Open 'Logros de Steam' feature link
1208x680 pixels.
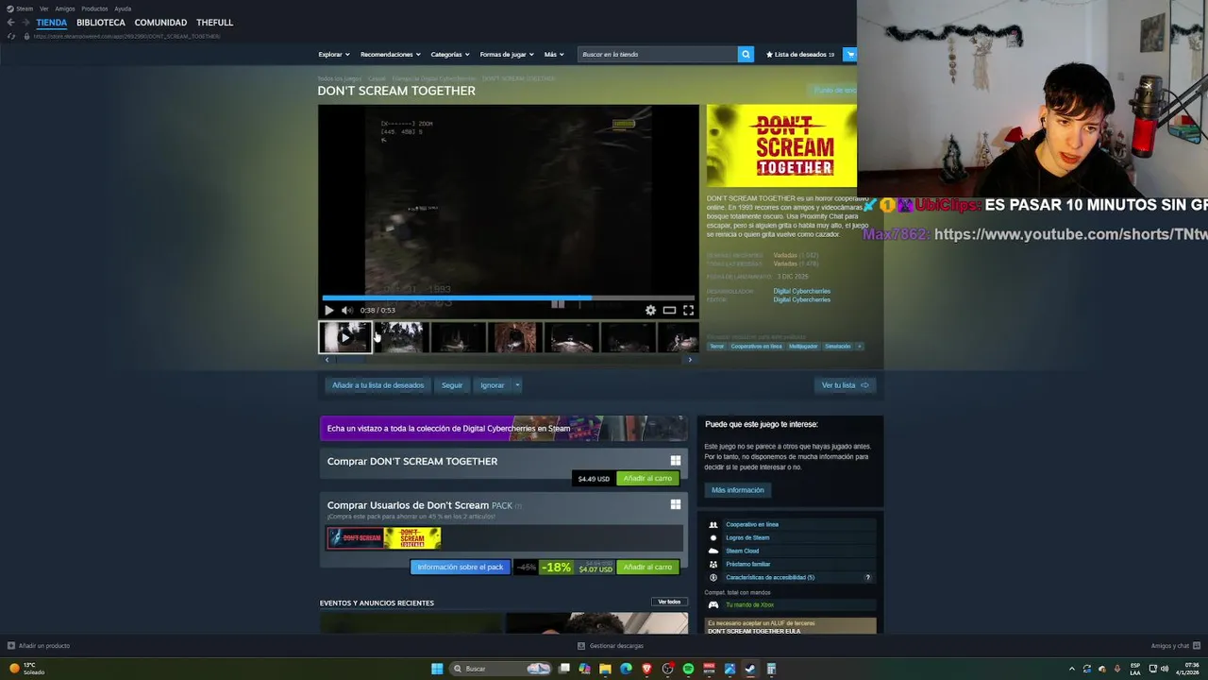(x=747, y=537)
